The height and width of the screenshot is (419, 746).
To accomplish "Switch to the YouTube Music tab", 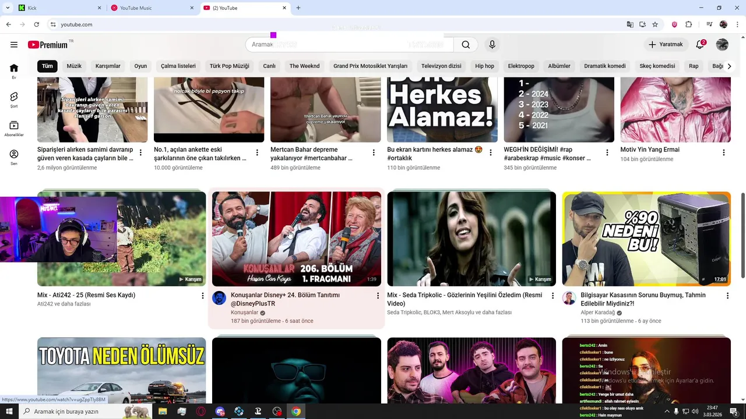I will point(152,8).
